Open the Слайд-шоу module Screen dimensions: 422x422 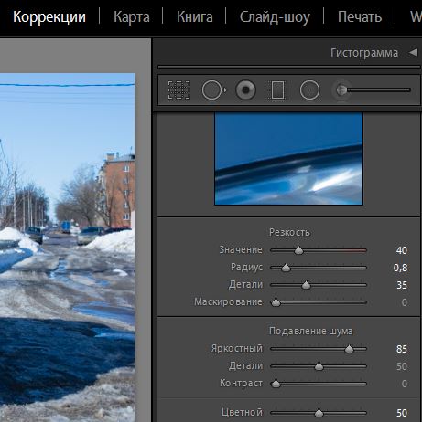point(275,17)
